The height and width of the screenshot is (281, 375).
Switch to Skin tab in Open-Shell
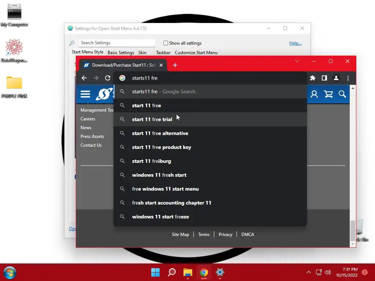(x=142, y=53)
